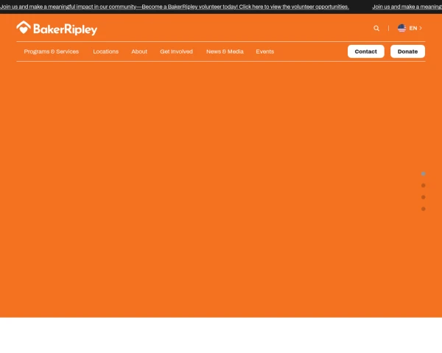
Task: Jump to the third slide indicator dot
Action: pyautogui.click(x=424, y=197)
